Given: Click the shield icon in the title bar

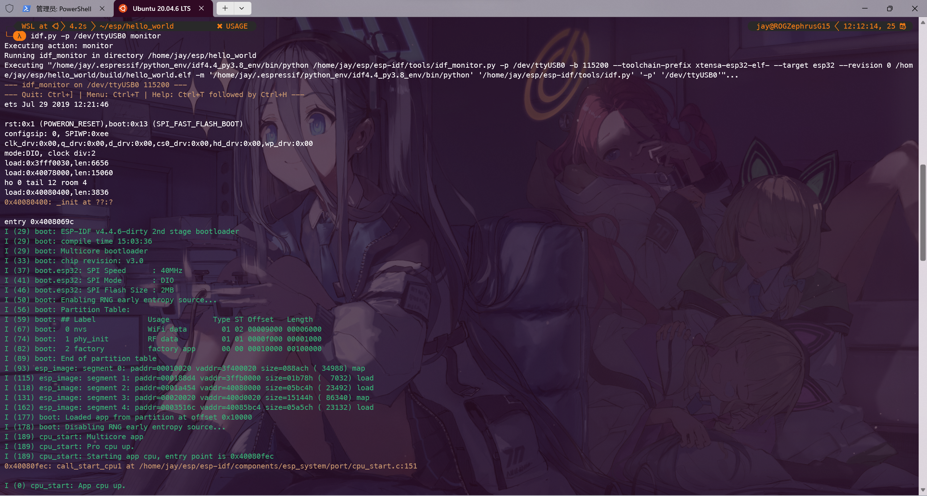Looking at the screenshot, I should tap(9, 8).
